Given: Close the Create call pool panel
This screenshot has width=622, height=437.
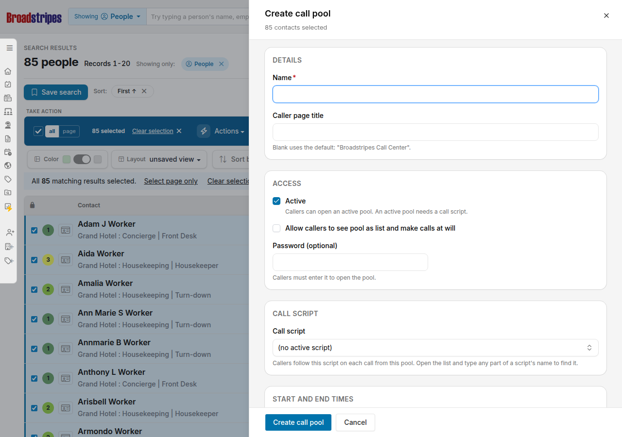Looking at the screenshot, I should 606,16.
